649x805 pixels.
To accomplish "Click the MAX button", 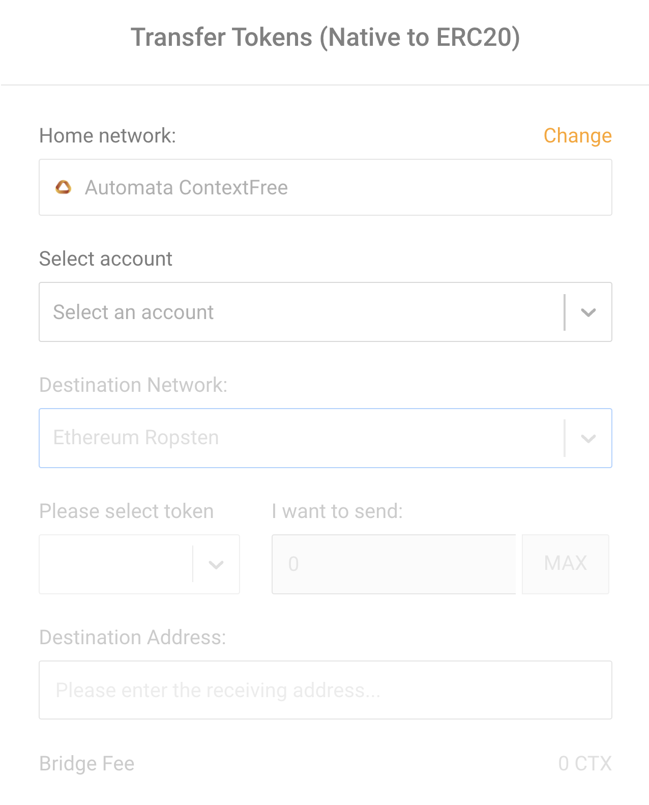I will (566, 564).
